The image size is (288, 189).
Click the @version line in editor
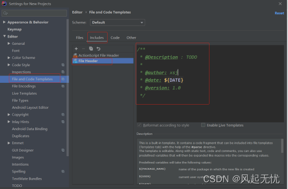tap(160, 88)
